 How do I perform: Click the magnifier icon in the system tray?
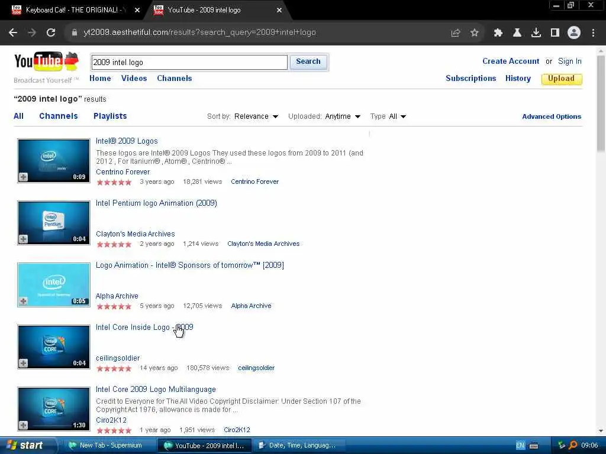[x=573, y=445]
